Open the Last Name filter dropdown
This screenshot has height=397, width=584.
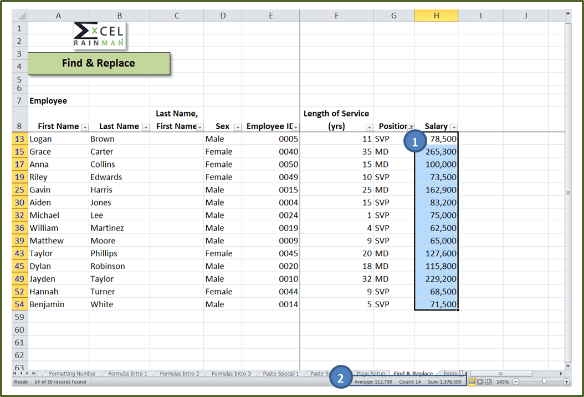tap(146, 127)
